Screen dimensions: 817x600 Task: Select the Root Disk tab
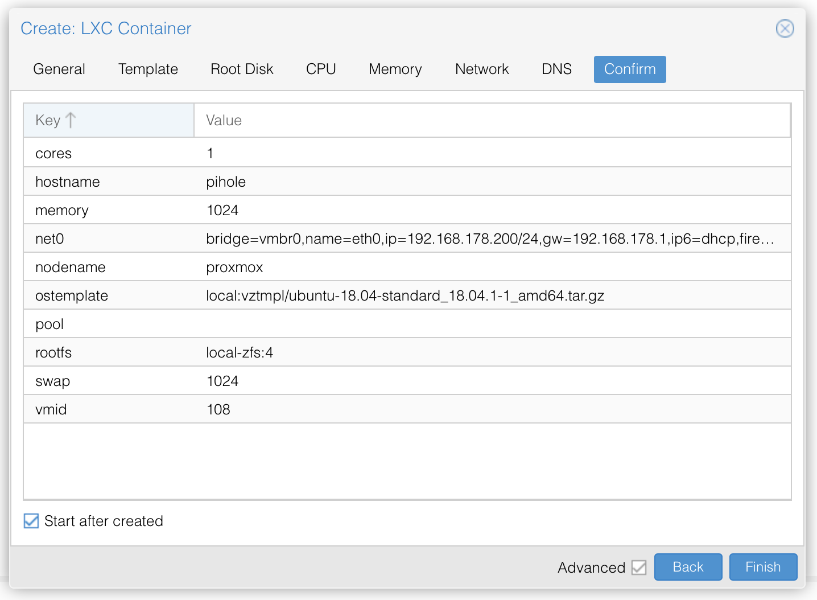click(242, 69)
